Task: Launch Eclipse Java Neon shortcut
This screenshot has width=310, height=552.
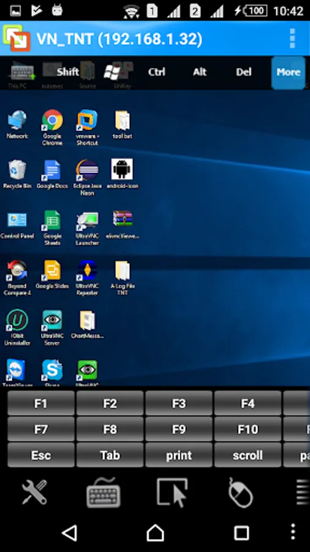Action: tap(87, 177)
